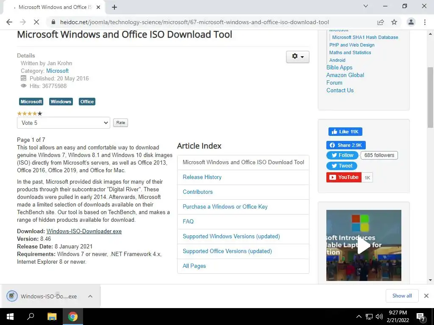Open Amazon Global menu item
Screen dimensions: 434x325
345,75
